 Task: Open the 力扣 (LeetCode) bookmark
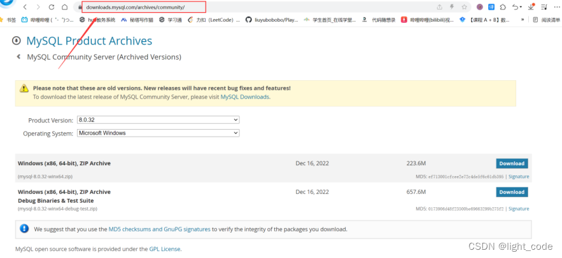pos(214,20)
